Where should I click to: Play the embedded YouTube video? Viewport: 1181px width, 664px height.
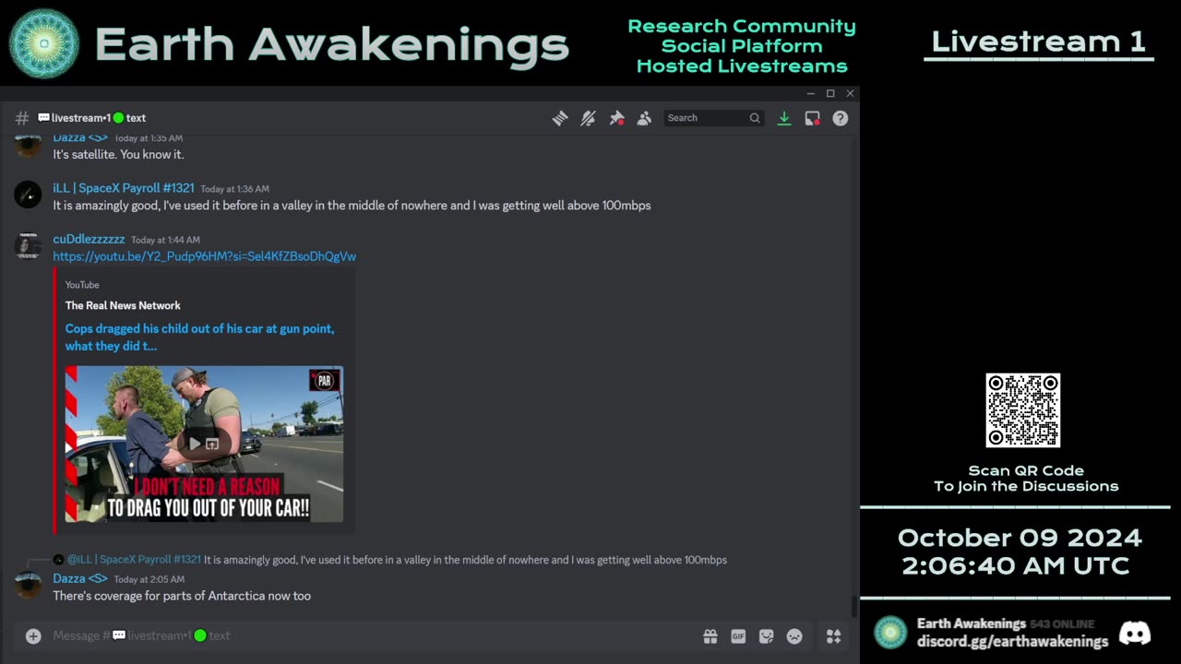[195, 444]
